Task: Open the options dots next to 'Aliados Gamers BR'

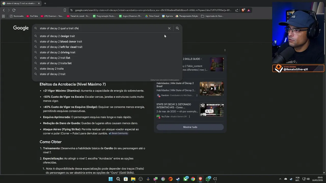Action: point(189,117)
